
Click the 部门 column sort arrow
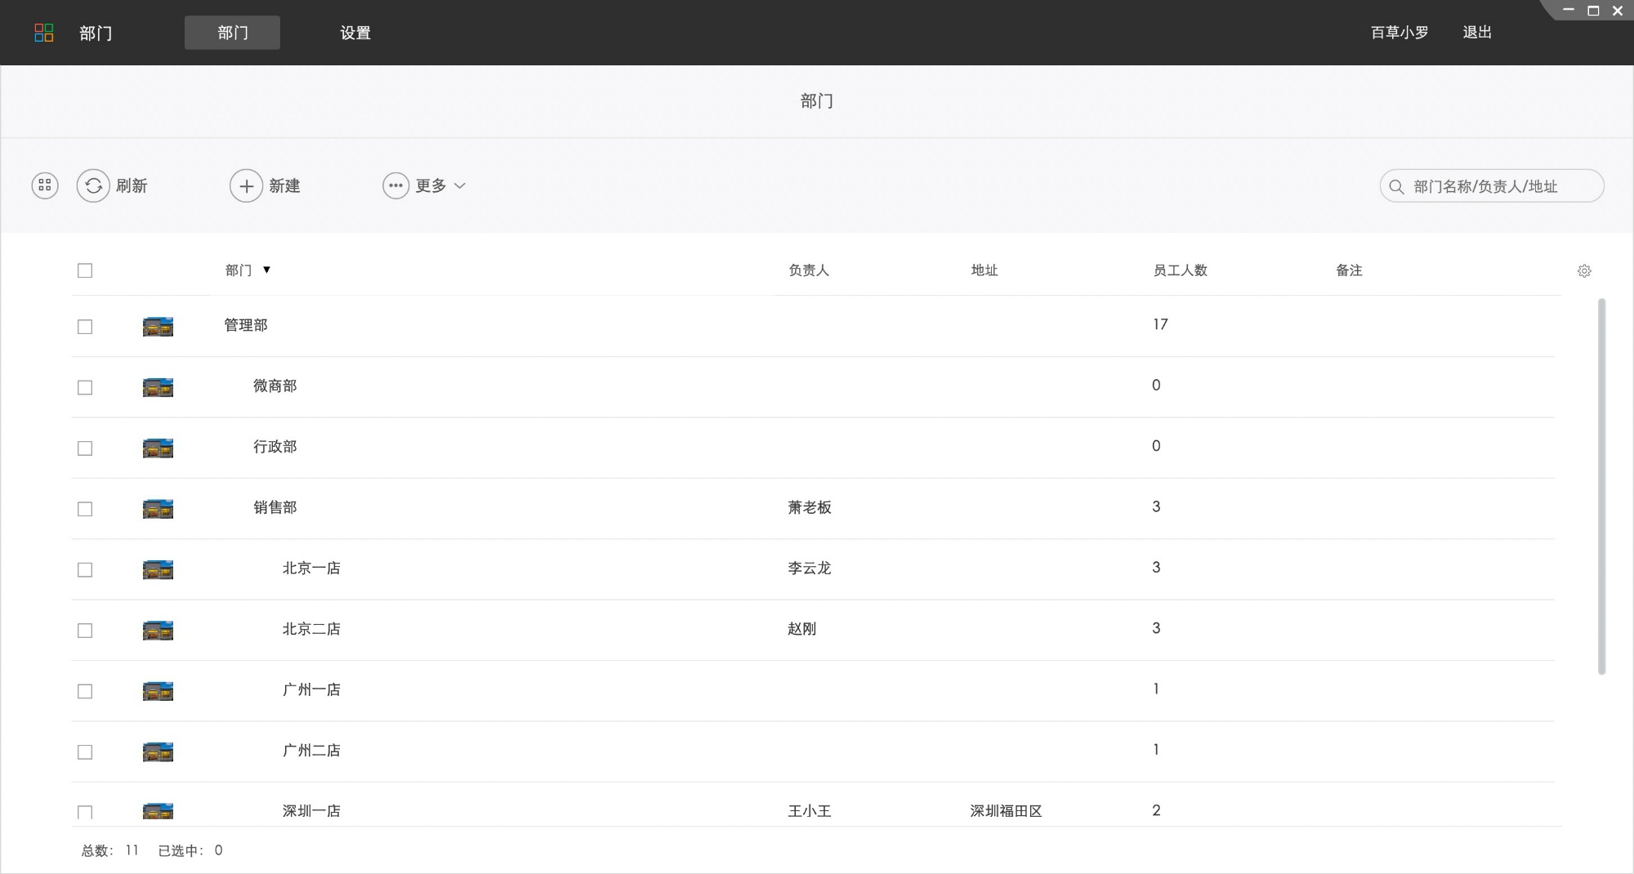click(x=266, y=270)
